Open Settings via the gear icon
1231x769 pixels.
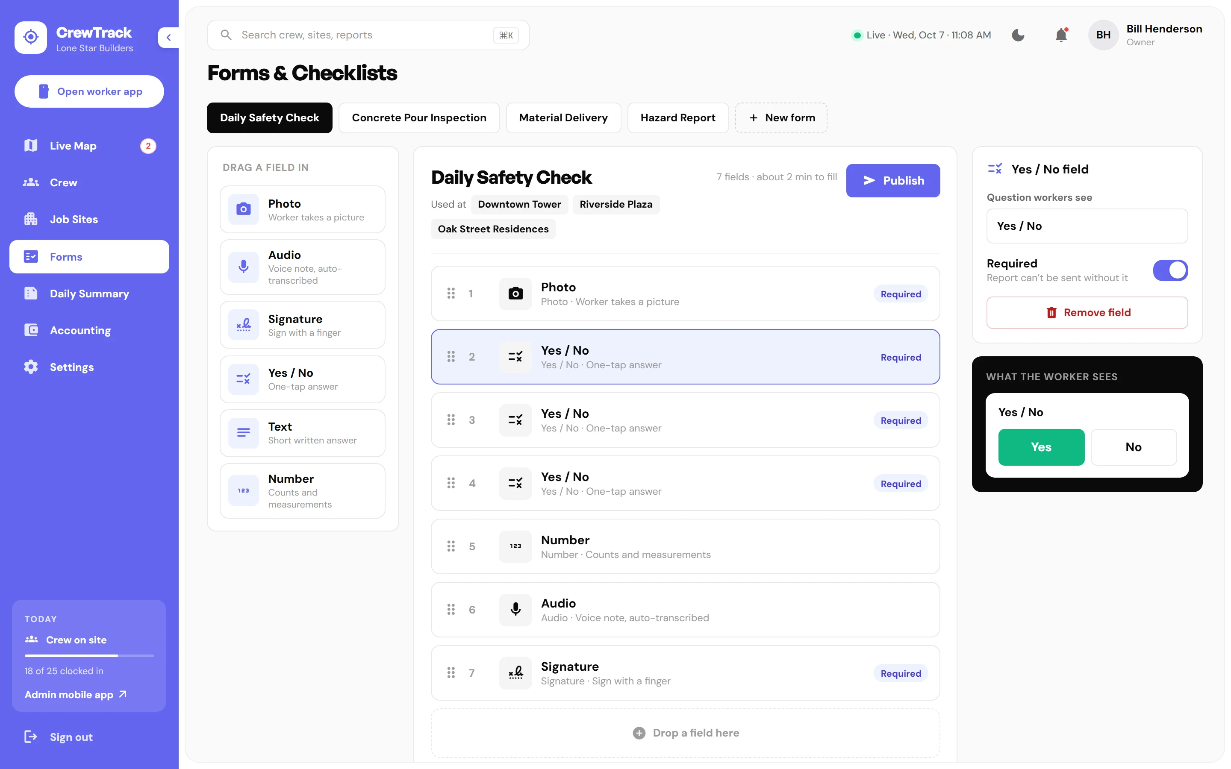pos(31,367)
